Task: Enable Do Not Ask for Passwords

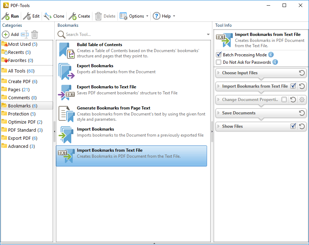Action: (x=219, y=62)
